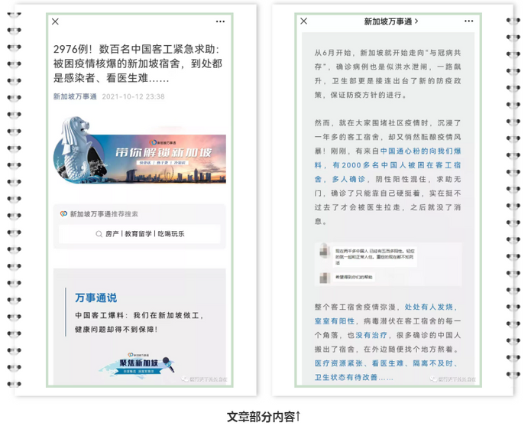Click the line 中国客工爆料：我们在新加坡做工
531x426 pixels.
(x=140, y=315)
